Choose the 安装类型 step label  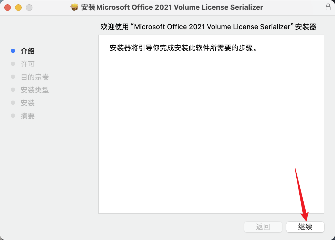35,90
